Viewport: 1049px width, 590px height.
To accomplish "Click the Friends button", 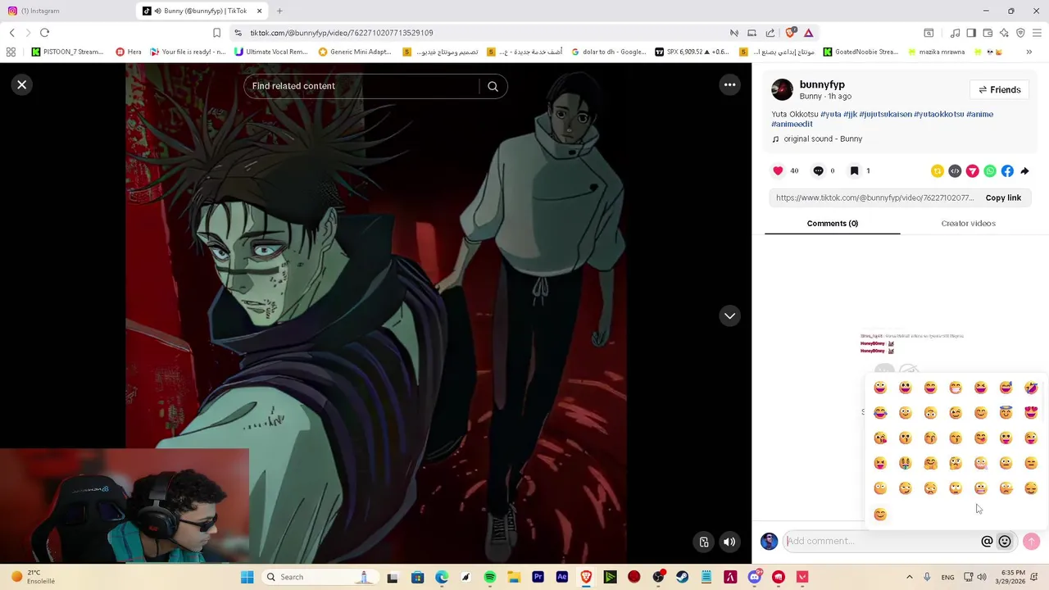I will (999, 89).
